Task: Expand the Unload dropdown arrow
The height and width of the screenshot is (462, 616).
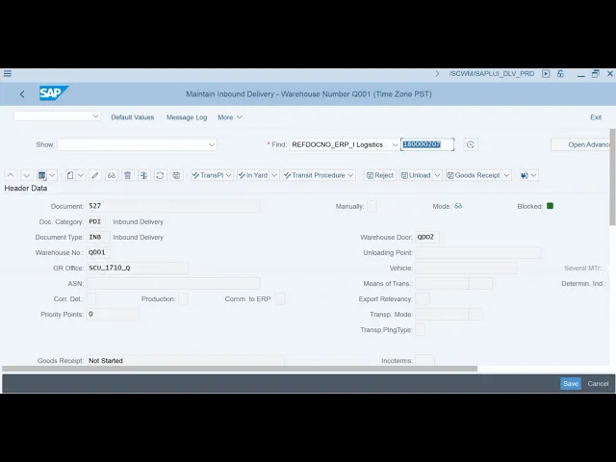Action: [x=437, y=175]
